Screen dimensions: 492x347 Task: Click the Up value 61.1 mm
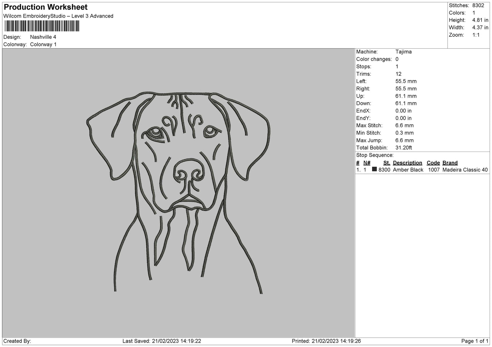coord(406,96)
